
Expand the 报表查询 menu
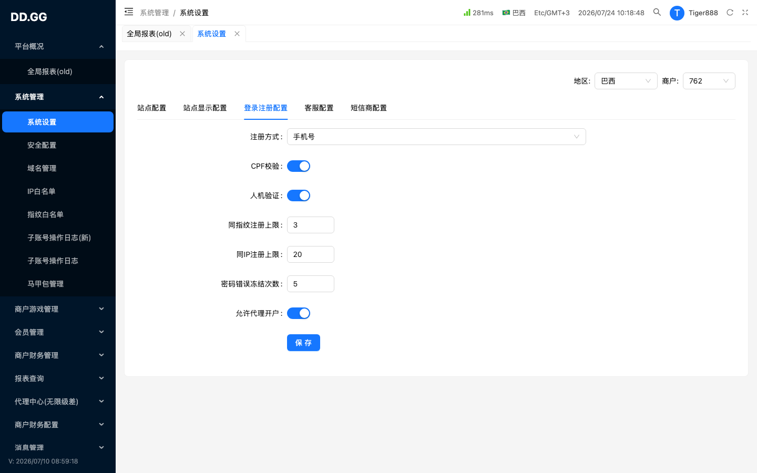coord(58,378)
